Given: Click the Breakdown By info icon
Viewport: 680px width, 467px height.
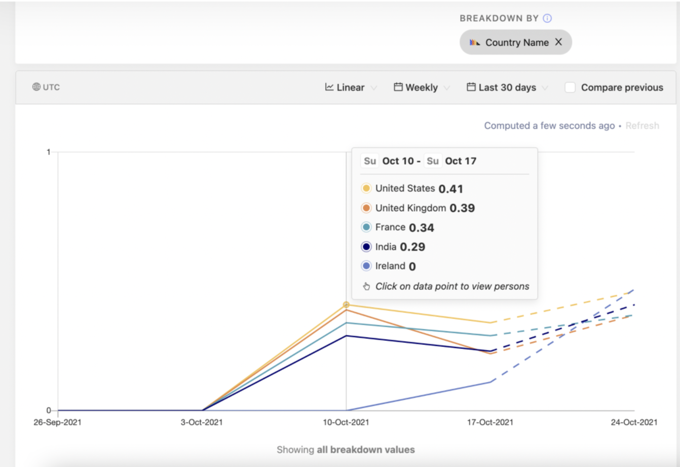Looking at the screenshot, I should [x=547, y=18].
